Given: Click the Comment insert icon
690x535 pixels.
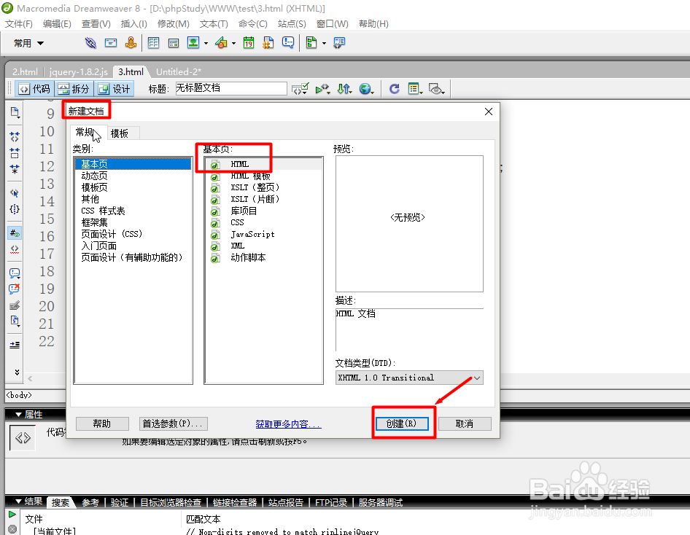Looking at the screenshot, I should [288, 43].
